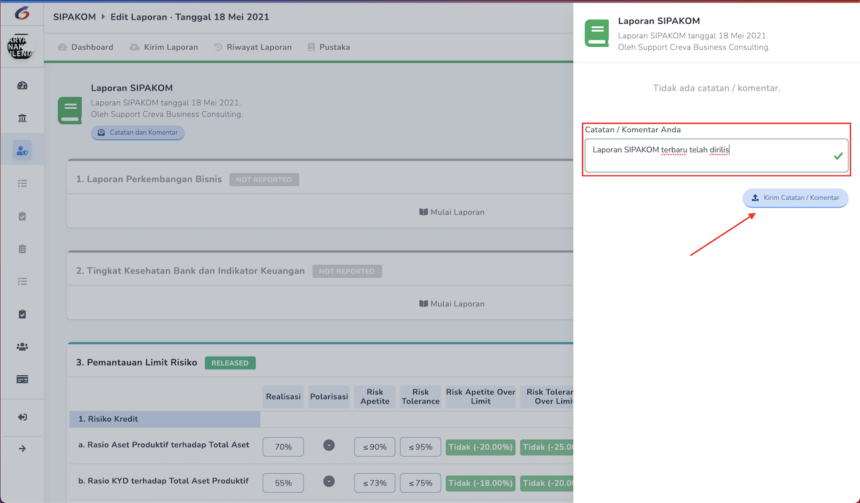This screenshot has width=860, height=503.
Task: Click the Polarisasi column header
Action: pyautogui.click(x=329, y=397)
